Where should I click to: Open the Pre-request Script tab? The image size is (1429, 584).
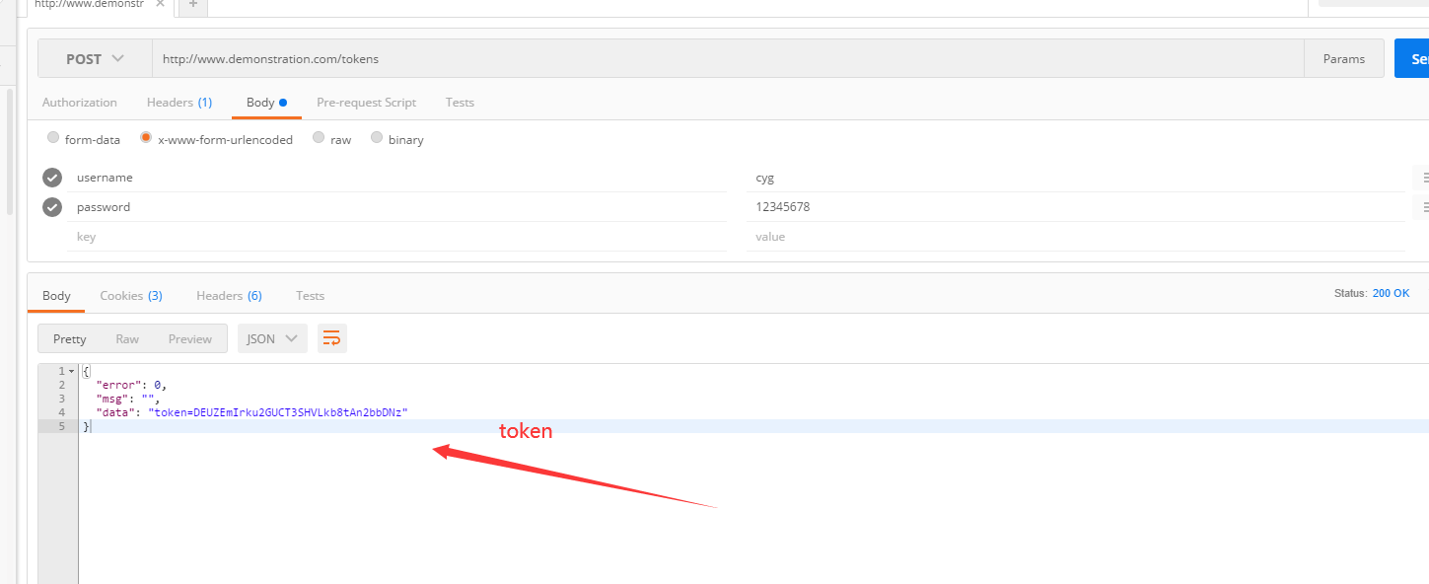[366, 103]
